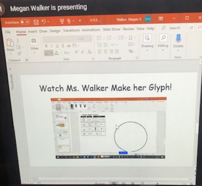The height and width of the screenshot is (186, 202).
Task: Click Align Left icon
Action: click(99, 52)
